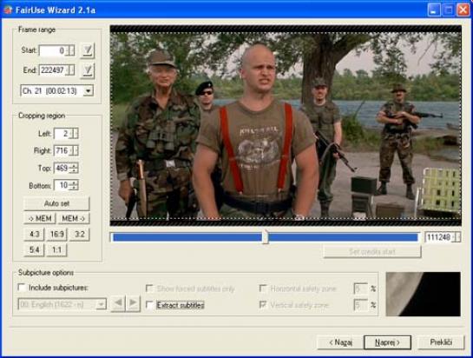Click the Start frame spinner arrows
473x358 pixels.
pos(70,50)
